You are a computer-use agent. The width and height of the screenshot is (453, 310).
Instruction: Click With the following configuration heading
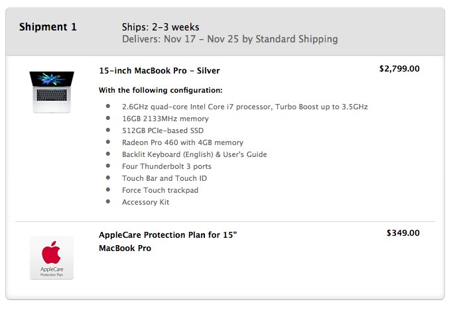pyautogui.click(x=161, y=90)
